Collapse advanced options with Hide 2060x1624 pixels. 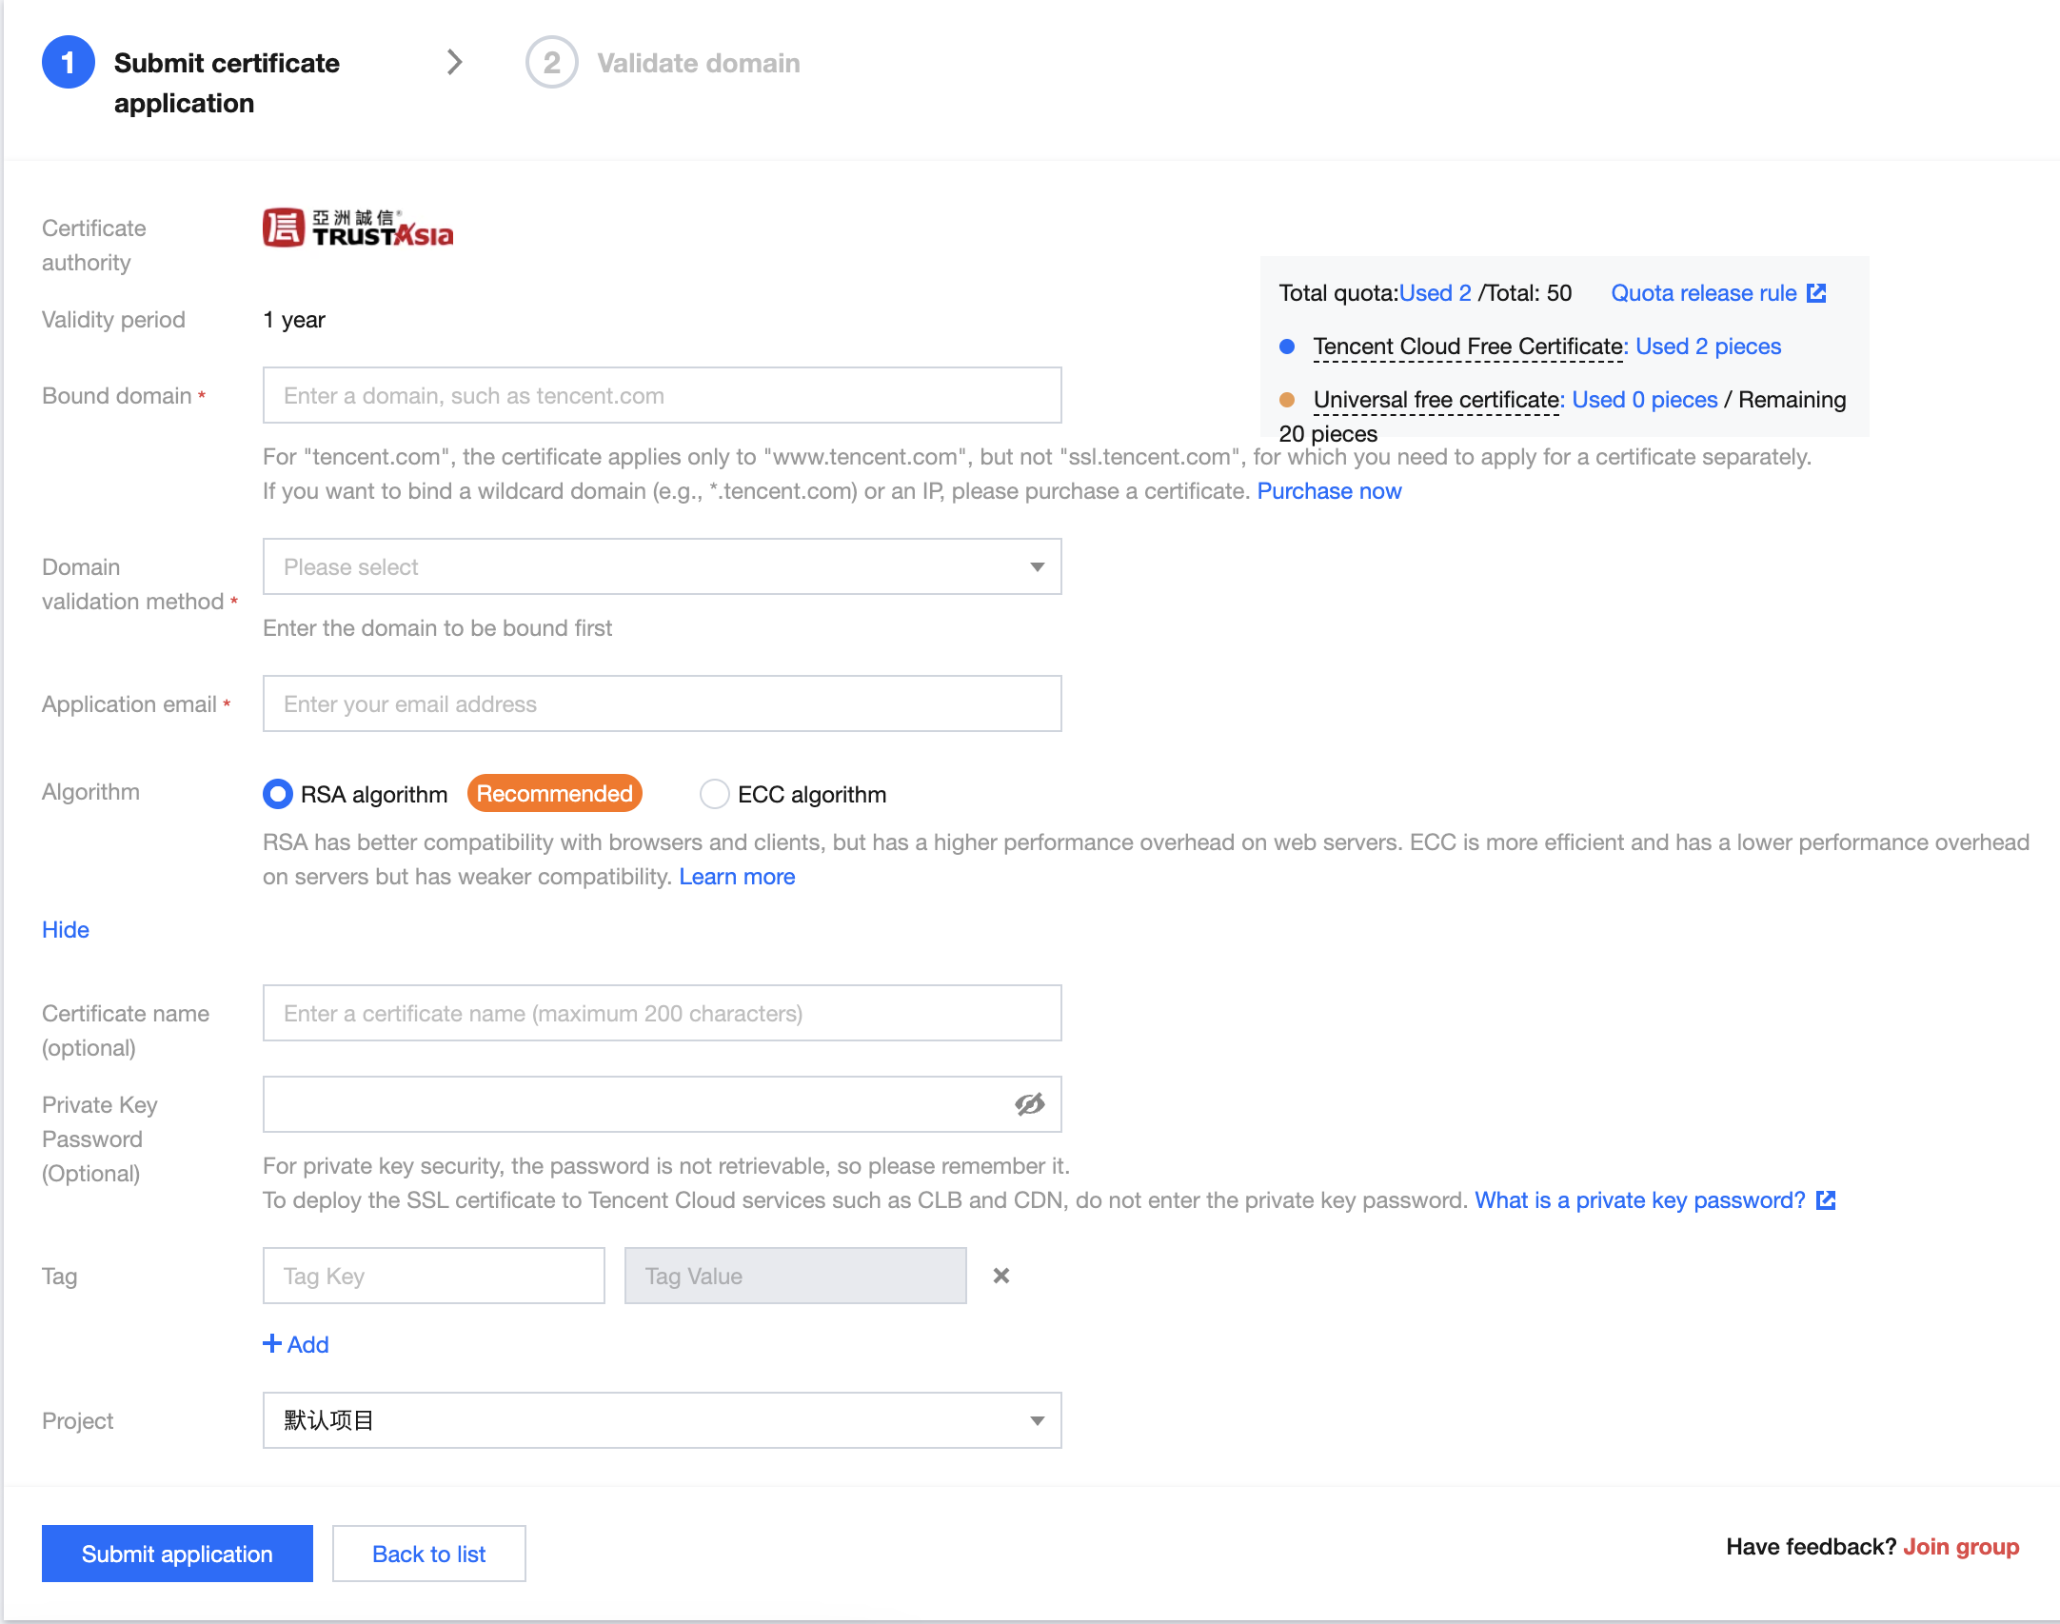point(66,930)
